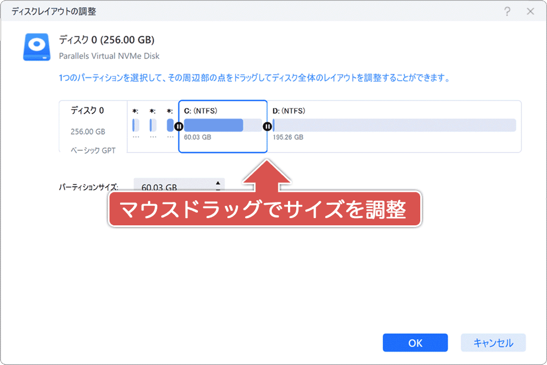This screenshot has height=365, width=547.
Task: Click the right resize handle of C: partition
Action: 267,127
